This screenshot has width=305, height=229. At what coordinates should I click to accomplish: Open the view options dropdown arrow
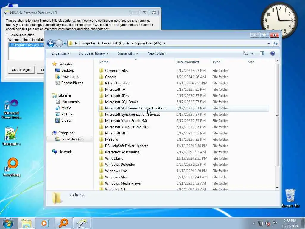click(x=252, y=53)
